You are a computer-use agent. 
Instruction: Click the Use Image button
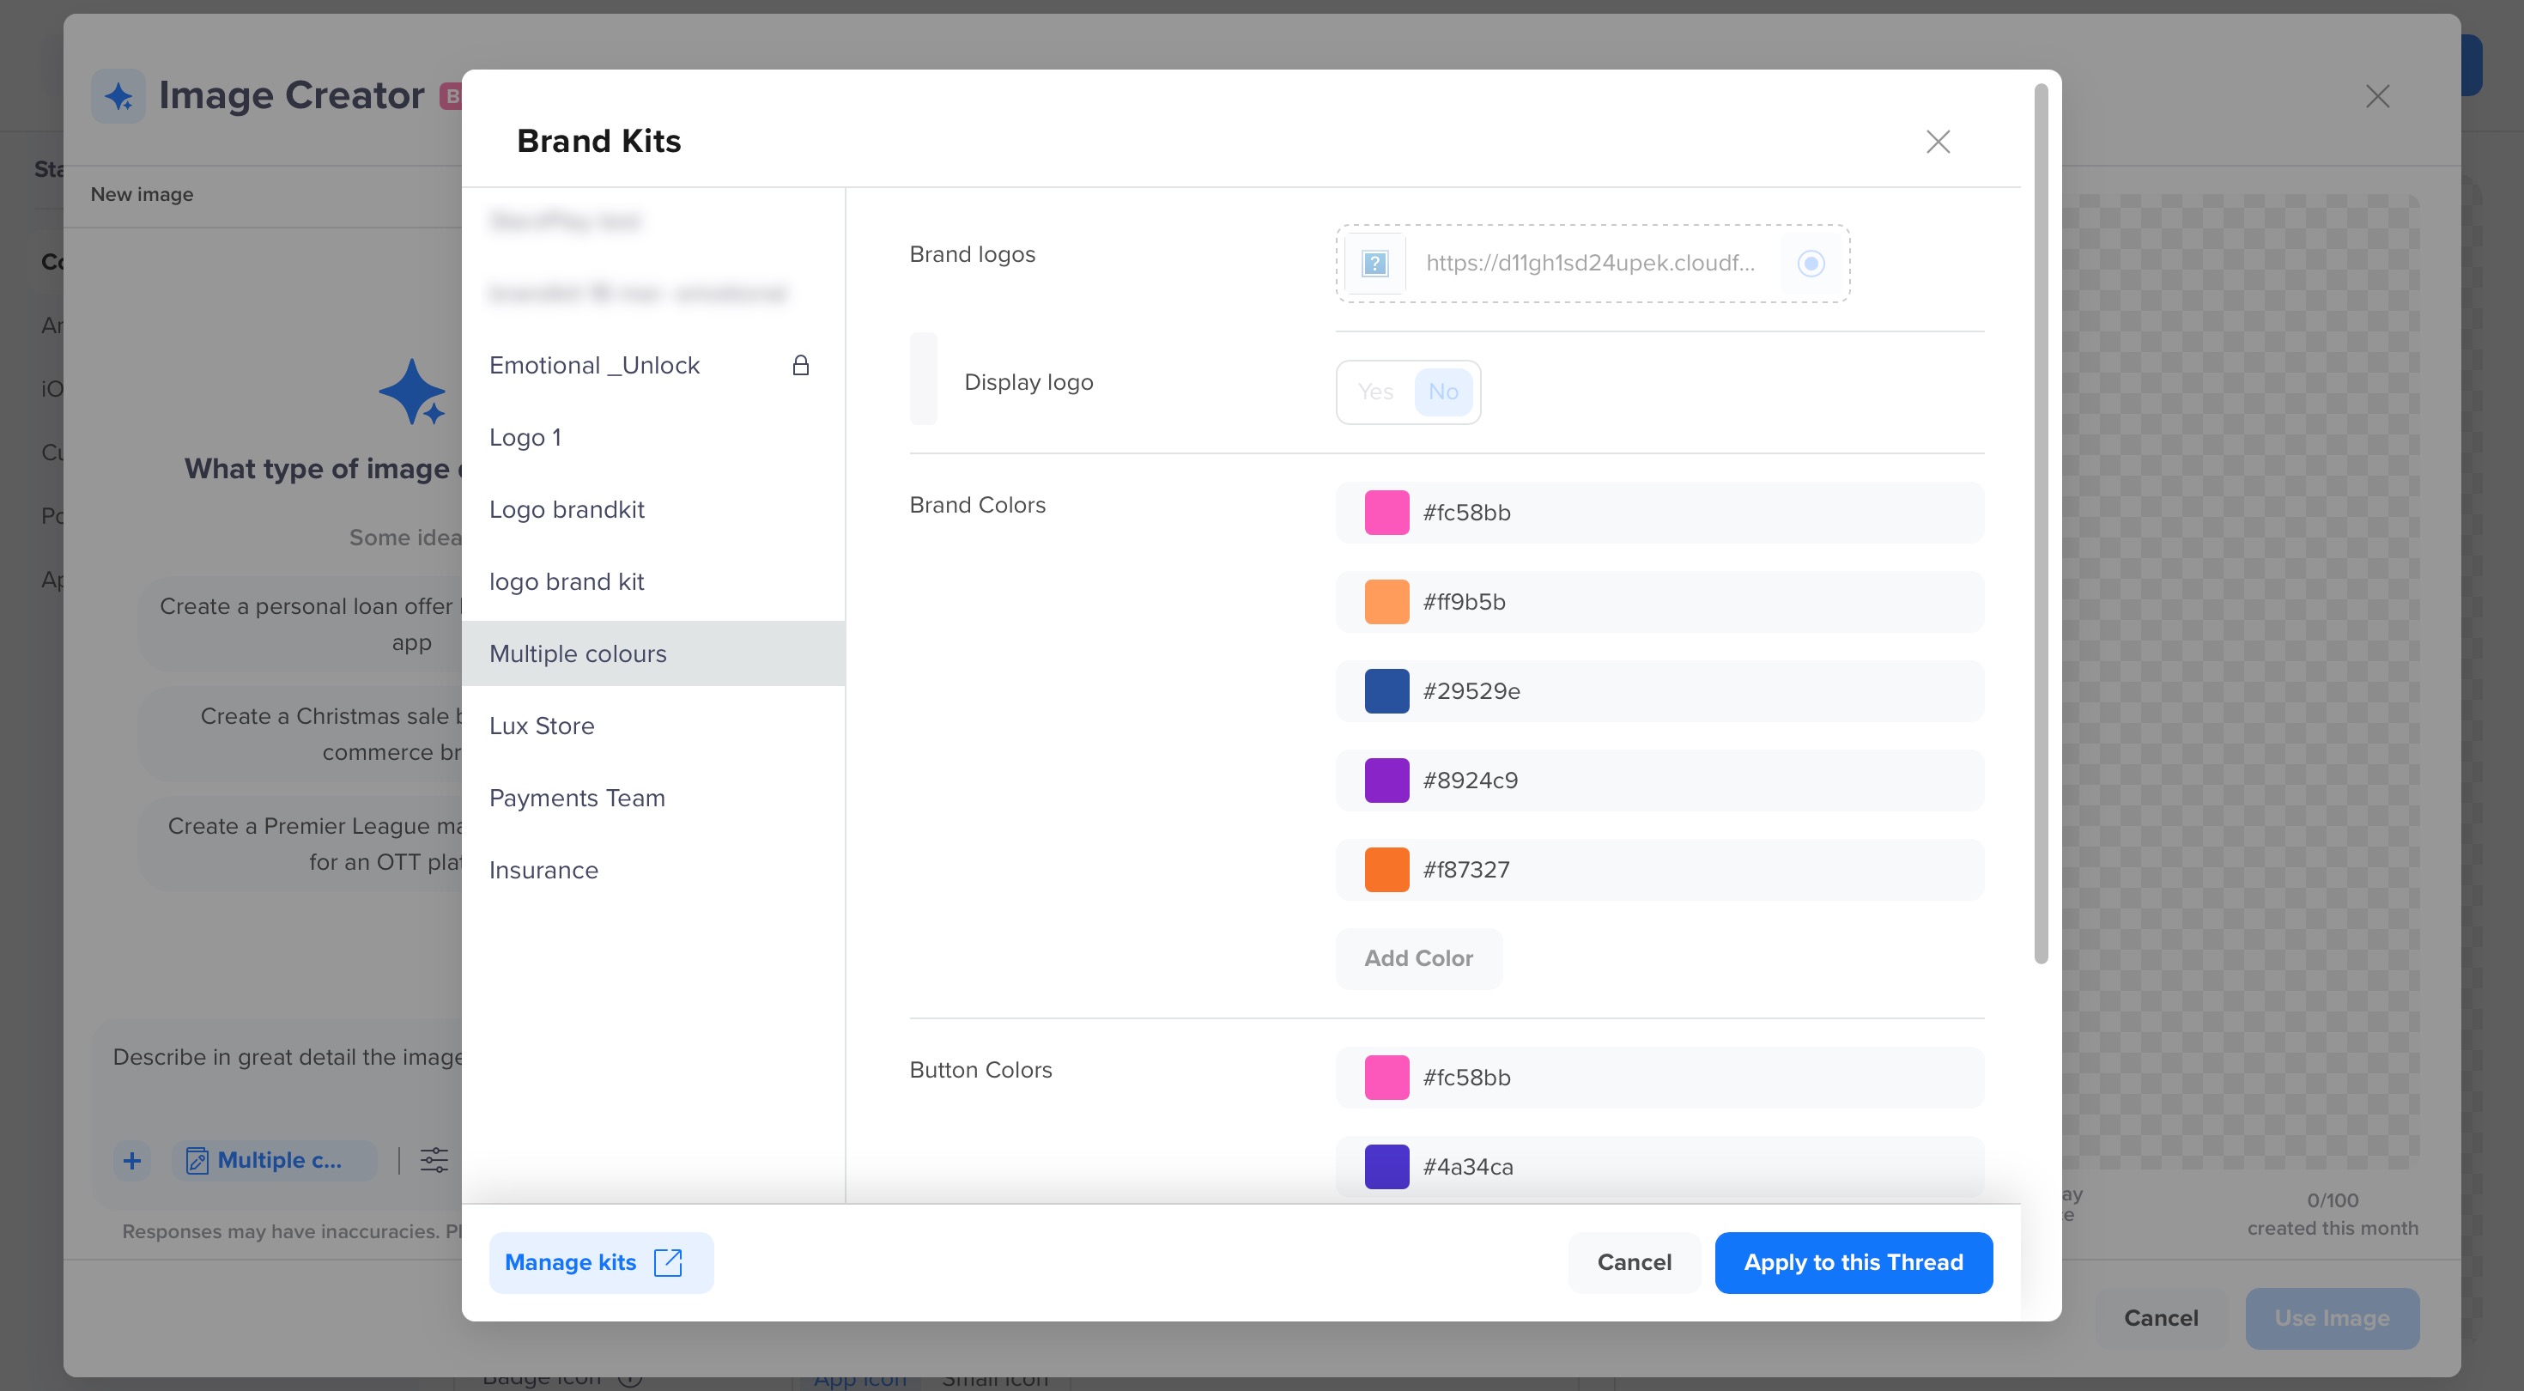(x=2332, y=1319)
